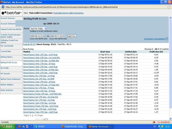Open Deposit Funds into Betfair

11,29
